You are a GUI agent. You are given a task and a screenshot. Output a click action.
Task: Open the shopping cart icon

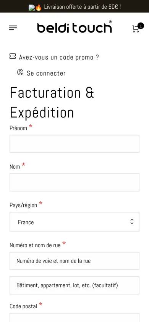(x=136, y=29)
